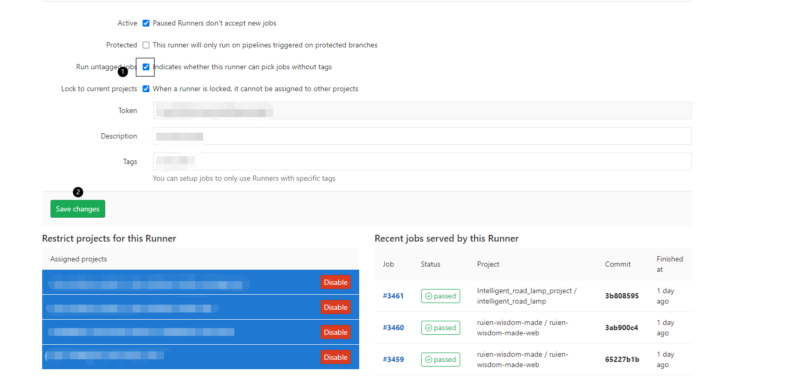Screen dimensions: 785x377
Task: Click the Restrict projects for this Runner heading
Action: tap(109, 238)
